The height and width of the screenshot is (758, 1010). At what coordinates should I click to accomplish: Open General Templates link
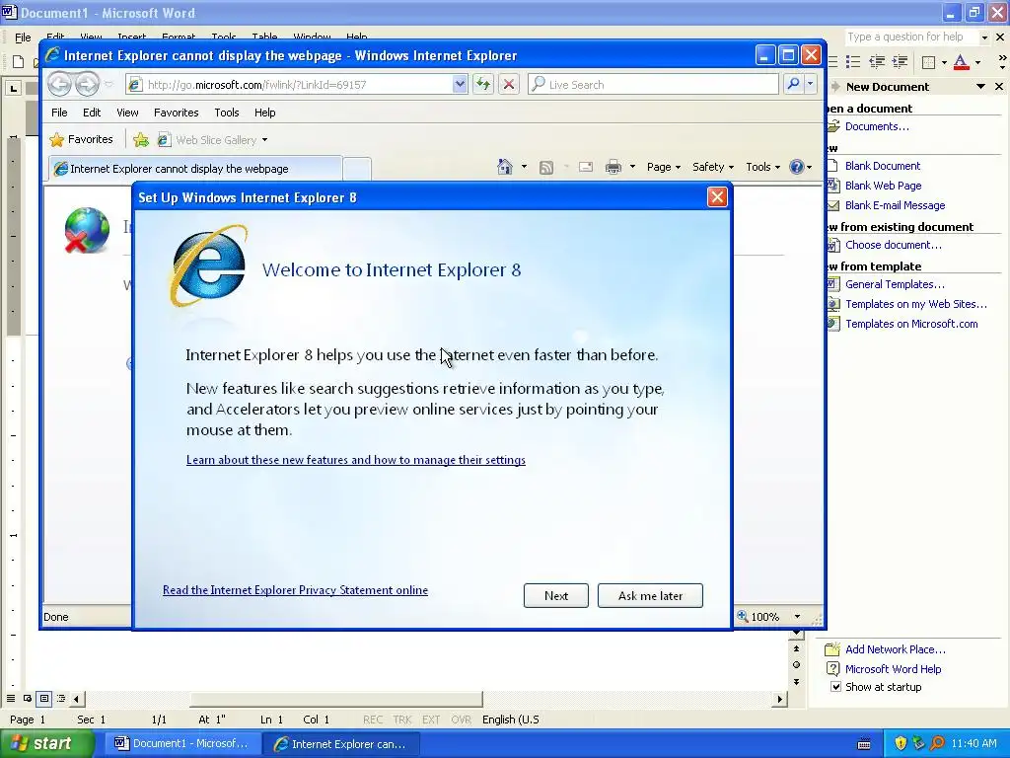coord(895,284)
